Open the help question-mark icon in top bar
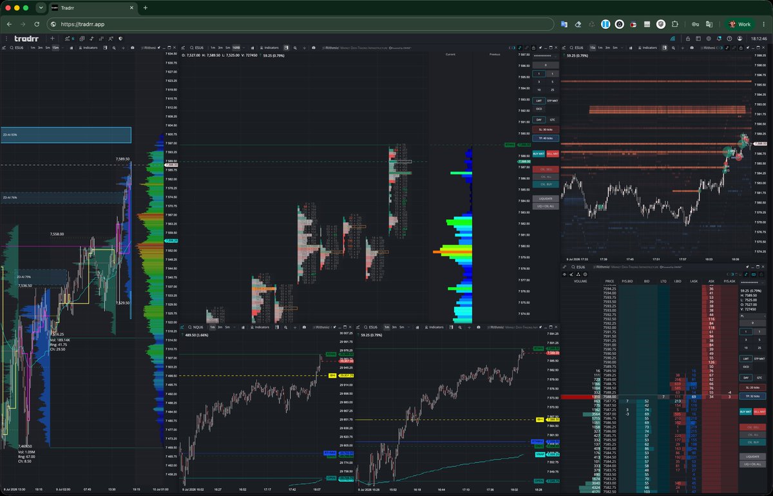 tap(729, 39)
